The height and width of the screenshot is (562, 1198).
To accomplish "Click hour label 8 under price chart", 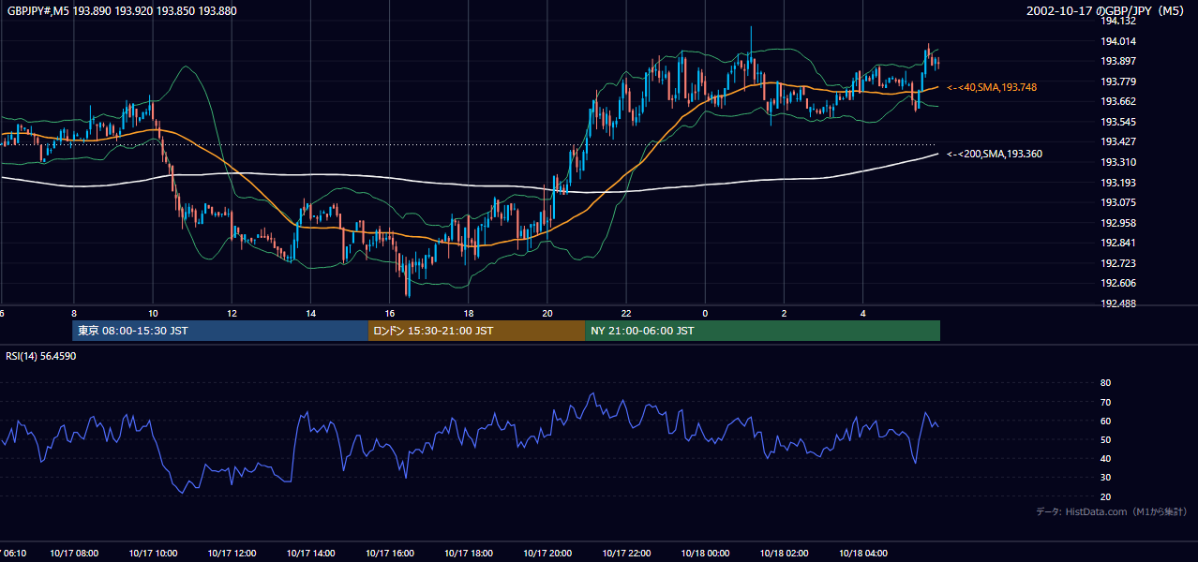I will (x=73, y=314).
